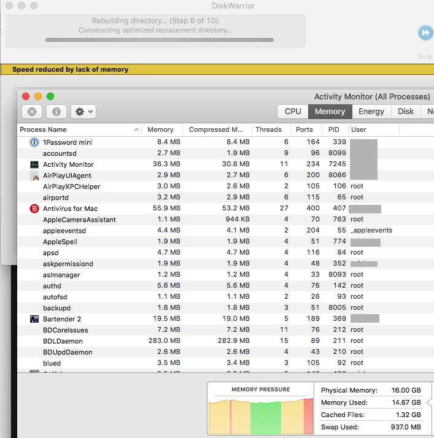Sort by the User column header
The image size is (434, 438).
click(373, 129)
